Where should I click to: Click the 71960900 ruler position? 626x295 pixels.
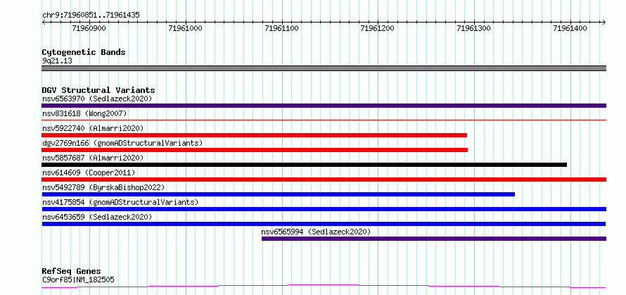89,28
